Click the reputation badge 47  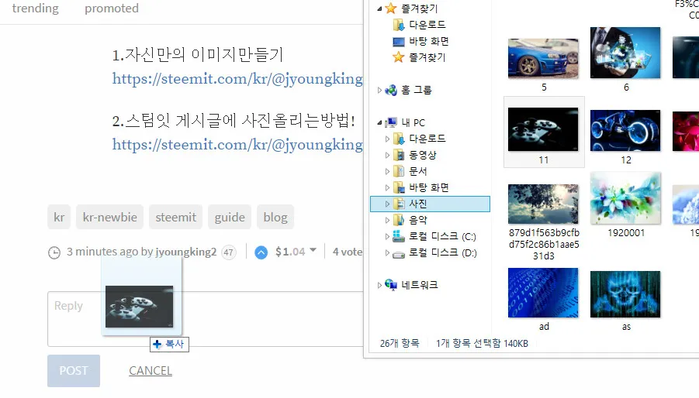(x=229, y=252)
